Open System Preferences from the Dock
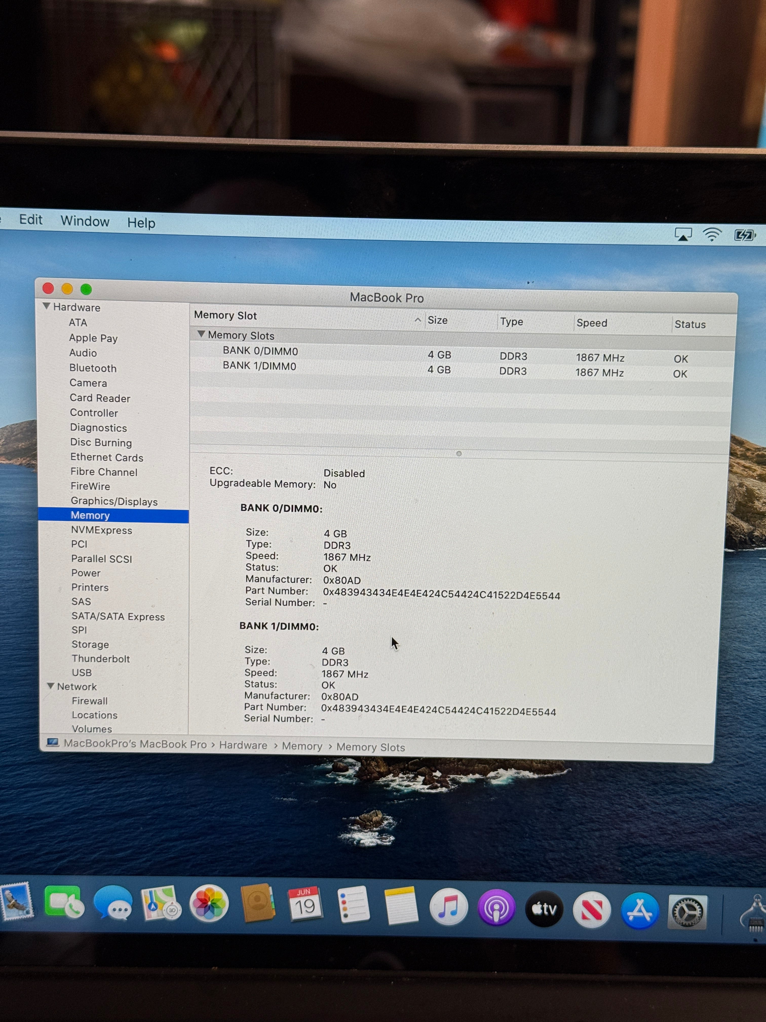Viewport: 766px width, 1022px height. tap(687, 912)
